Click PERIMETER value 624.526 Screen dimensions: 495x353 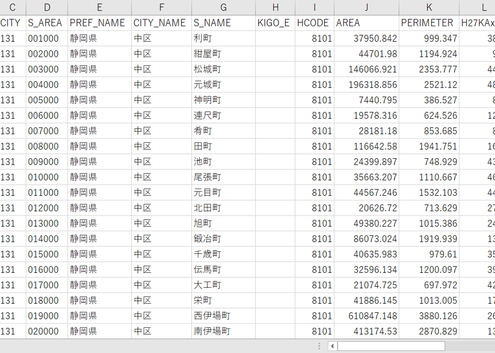[429, 116]
